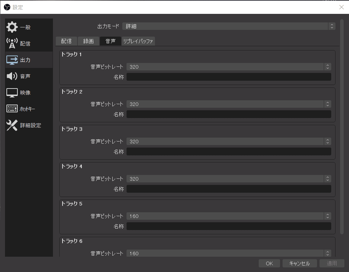
Task: Click the stepper on トラック 3 bitrate
Action: coord(327,141)
